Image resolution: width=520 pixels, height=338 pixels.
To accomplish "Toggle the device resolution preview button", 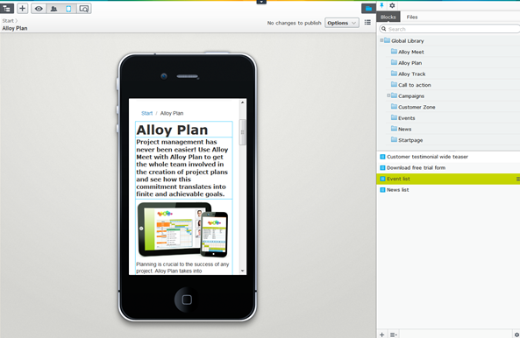I will (x=68, y=9).
